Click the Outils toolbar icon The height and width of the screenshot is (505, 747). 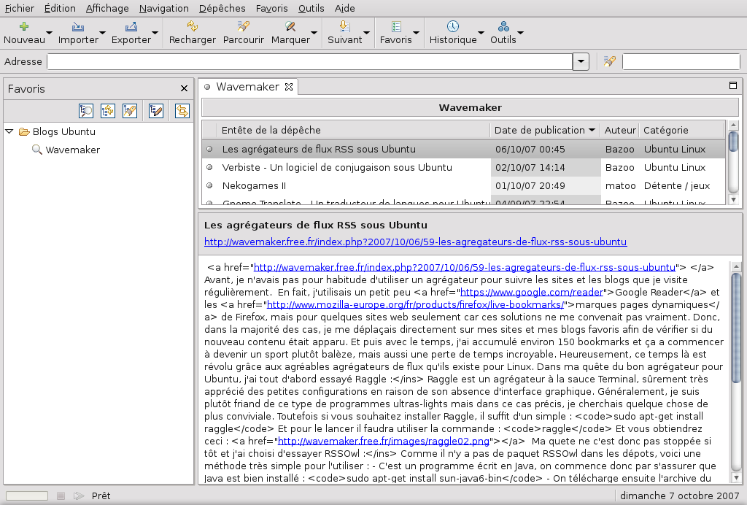(x=503, y=26)
